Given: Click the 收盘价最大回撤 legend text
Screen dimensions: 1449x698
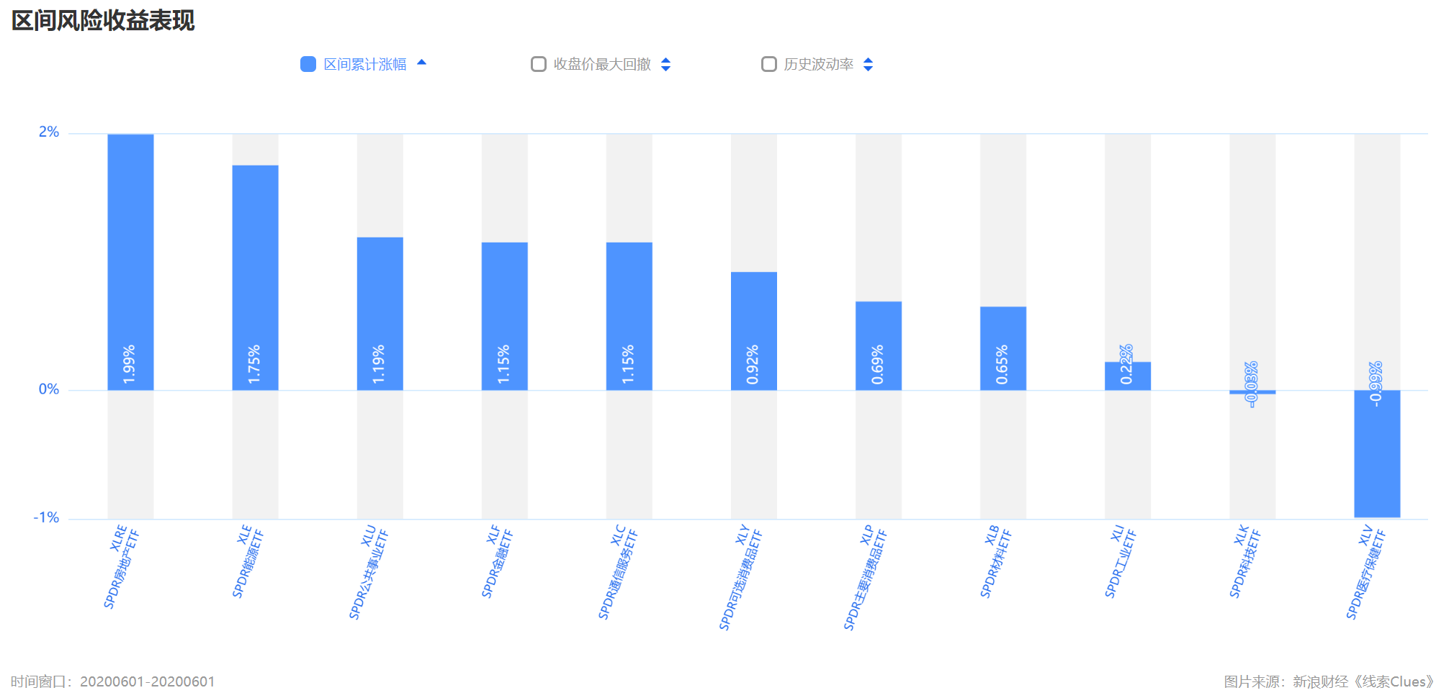Looking at the screenshot, I should click(x=602, y=64).
